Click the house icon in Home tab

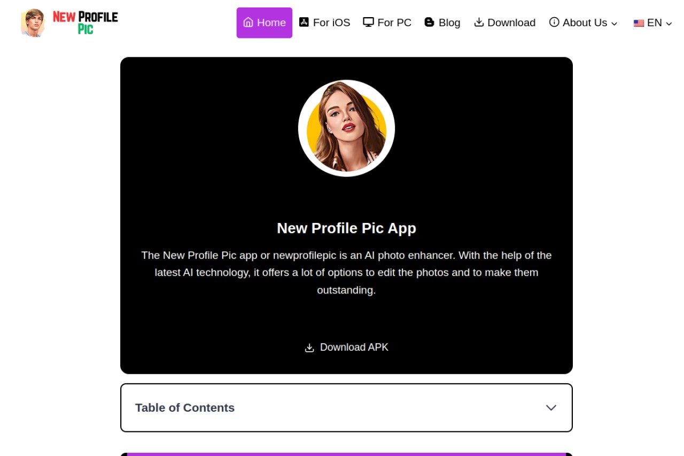(248, 22)
